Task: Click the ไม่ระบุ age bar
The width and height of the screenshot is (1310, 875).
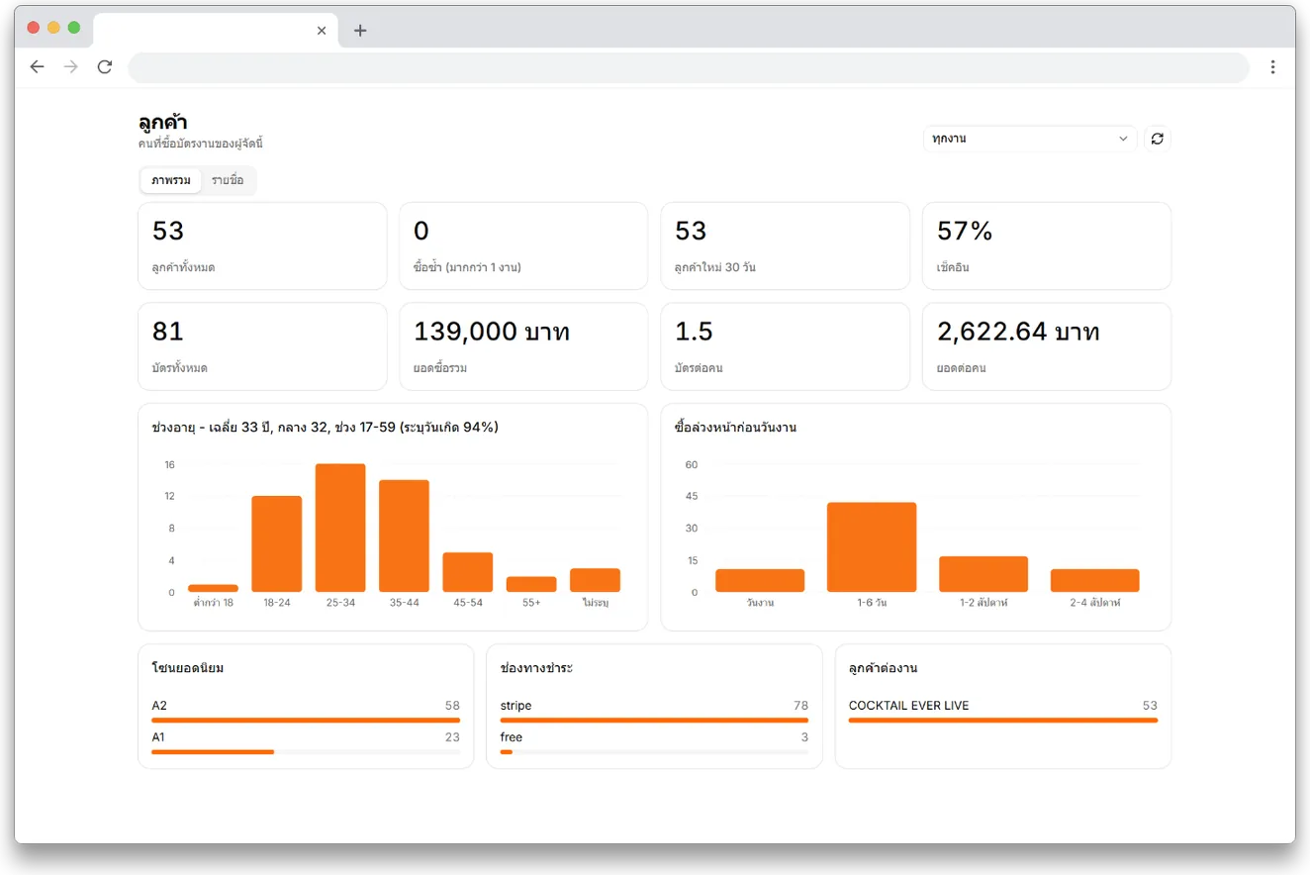Action: (x=595, y=580)
